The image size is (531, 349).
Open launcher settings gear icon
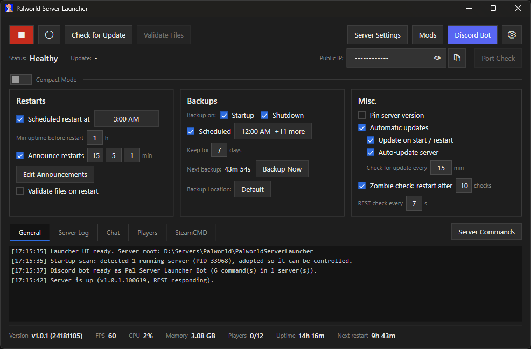pyautogui.click(x=512, y=35)
